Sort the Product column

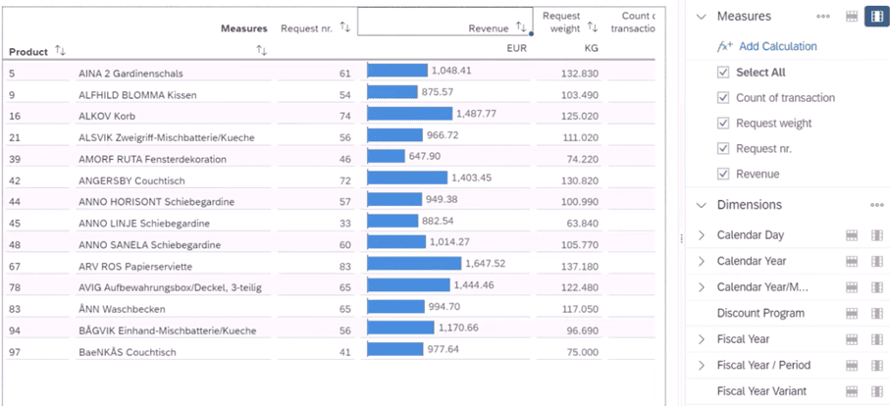(61, 51)
